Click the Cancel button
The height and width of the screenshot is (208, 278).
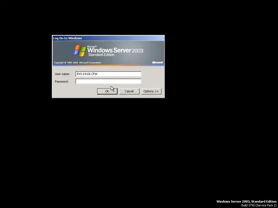129,91
